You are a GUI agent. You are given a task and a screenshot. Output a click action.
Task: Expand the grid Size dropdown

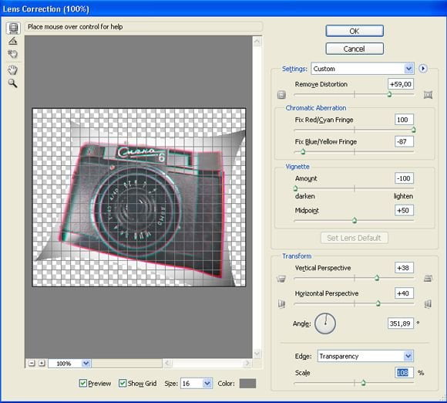click(x=197, y=383)
